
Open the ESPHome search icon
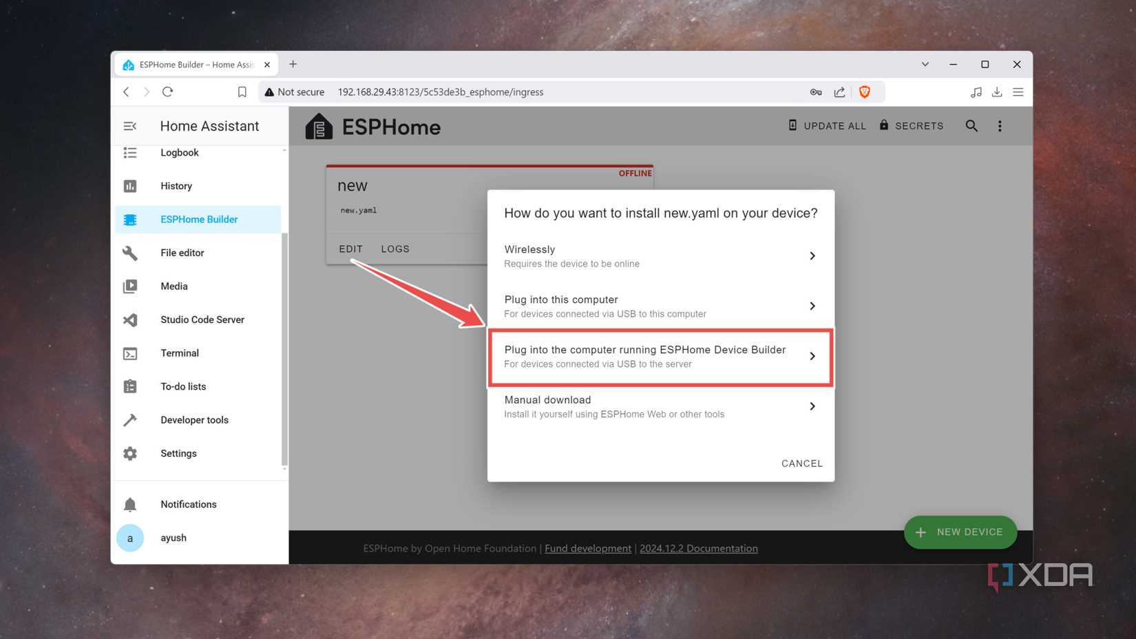click(x=971, y=125)
